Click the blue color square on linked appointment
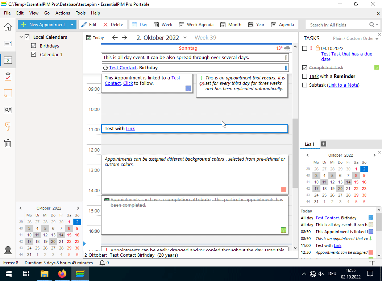 click(188, 88)
